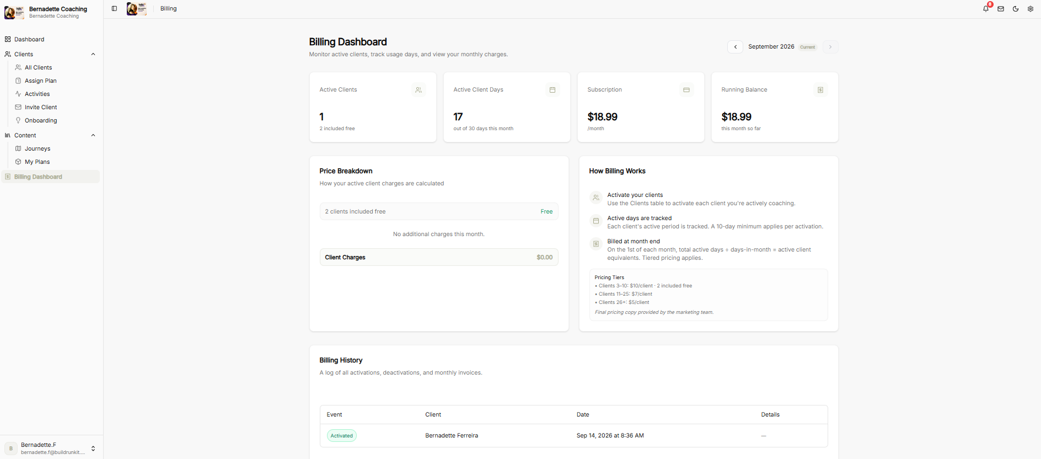Click the header logo thumbnail beside Billing
This screenshot has height=459, width=1041.
[x=136, y=9]
